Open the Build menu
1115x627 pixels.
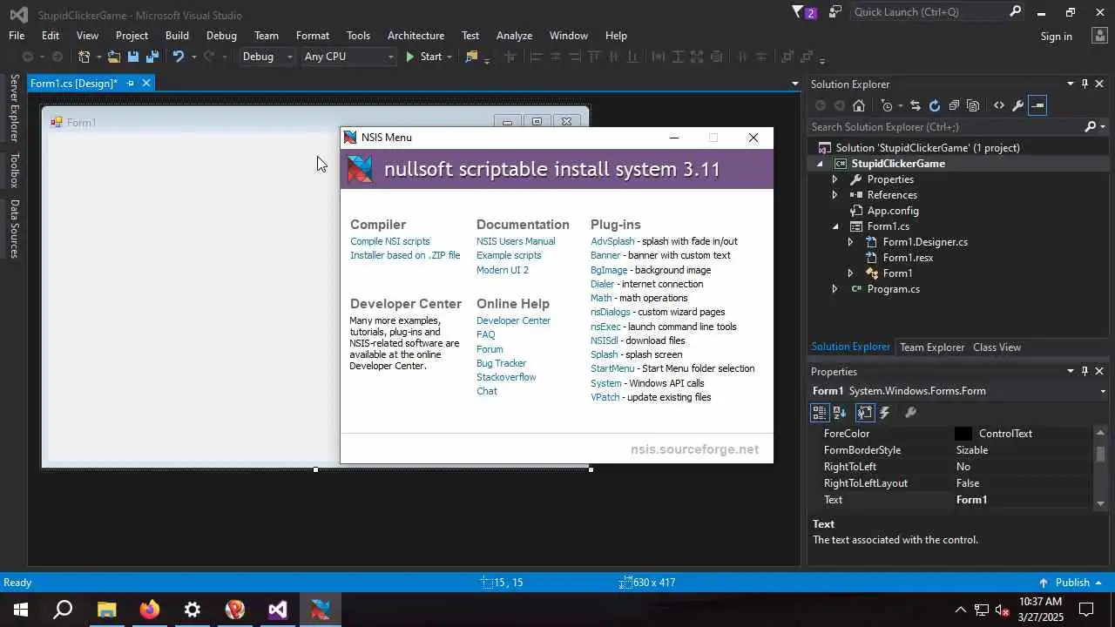pos(177,36)
